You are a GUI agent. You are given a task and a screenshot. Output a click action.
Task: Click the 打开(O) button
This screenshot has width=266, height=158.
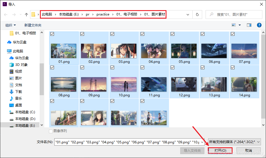click(x=220, y=150)
